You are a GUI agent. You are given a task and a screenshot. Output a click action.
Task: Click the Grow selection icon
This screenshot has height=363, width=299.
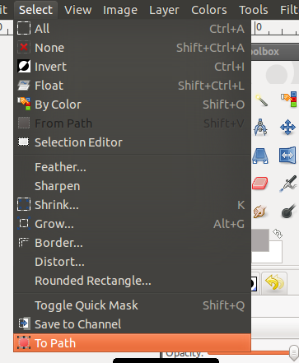coord(24,223)
